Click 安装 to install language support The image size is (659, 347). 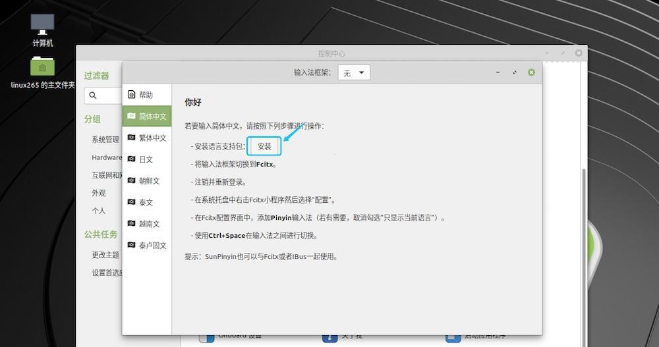coord(264,146)
